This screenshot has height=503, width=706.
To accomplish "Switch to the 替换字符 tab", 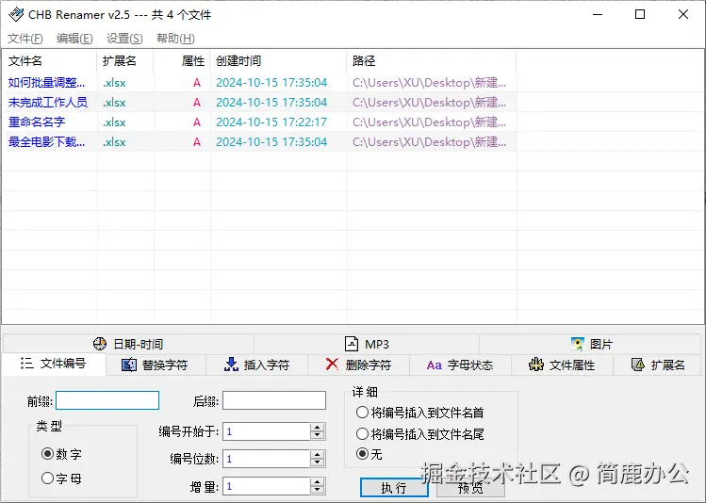I will pos(156,365).
